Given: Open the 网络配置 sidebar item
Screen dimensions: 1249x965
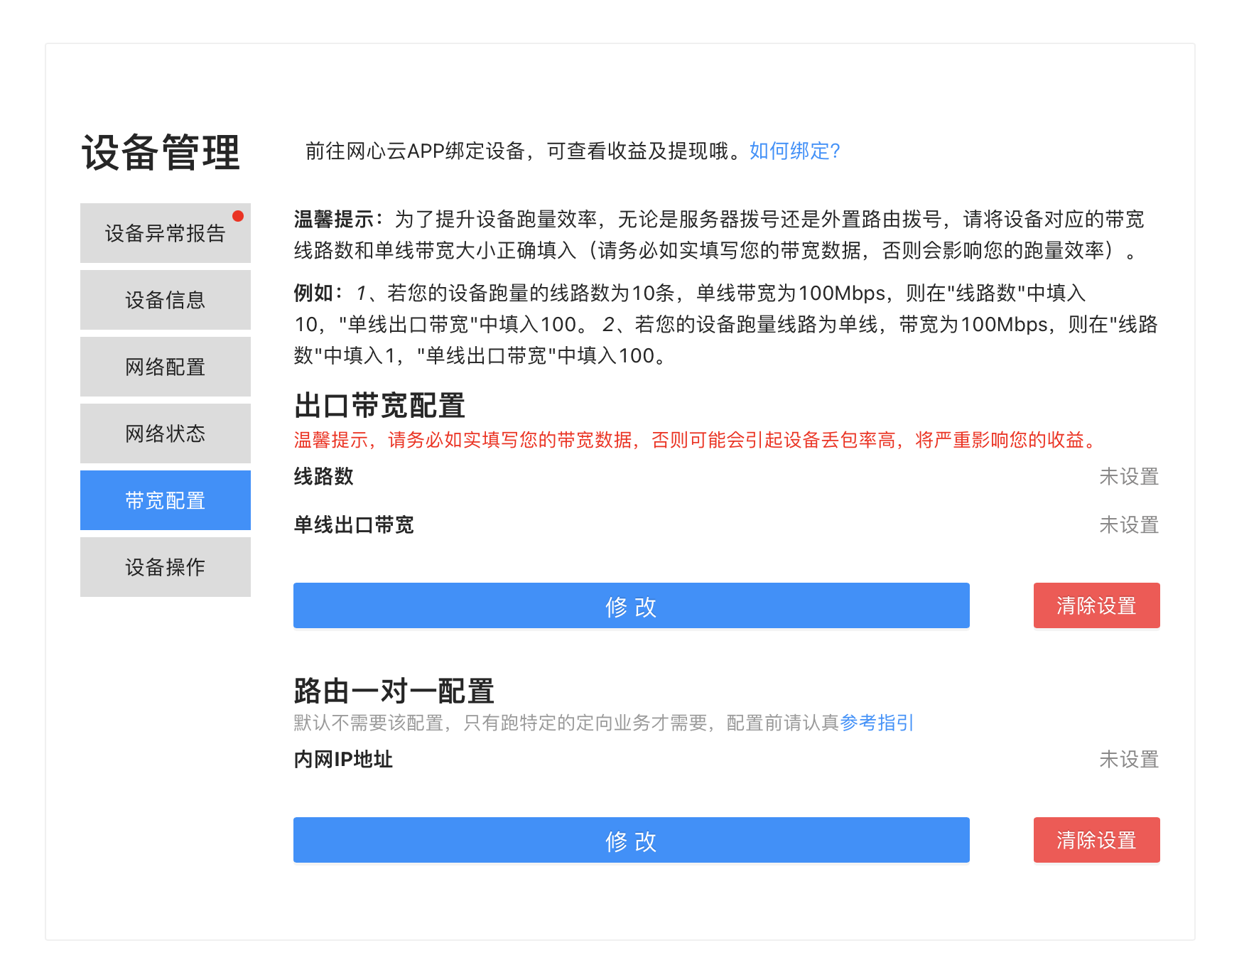Looking at the screenshot, I should [165, 367].
